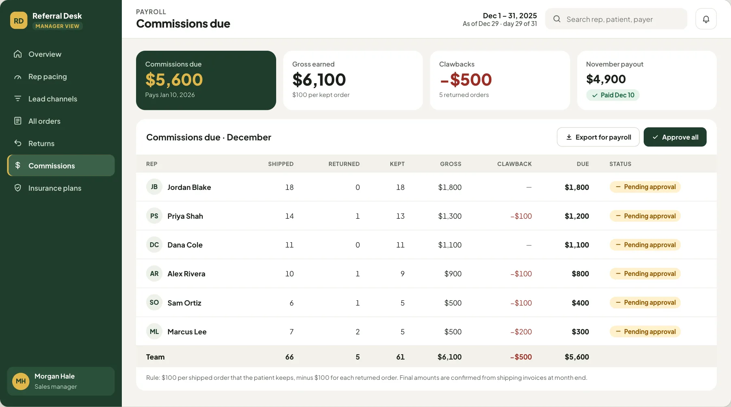731x407 pixels.
Task: Click the checkmark icon in Approve all
Action: (x=655, y=137)
